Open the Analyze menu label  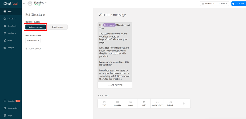pyautogui.click(x=11, y=48)
